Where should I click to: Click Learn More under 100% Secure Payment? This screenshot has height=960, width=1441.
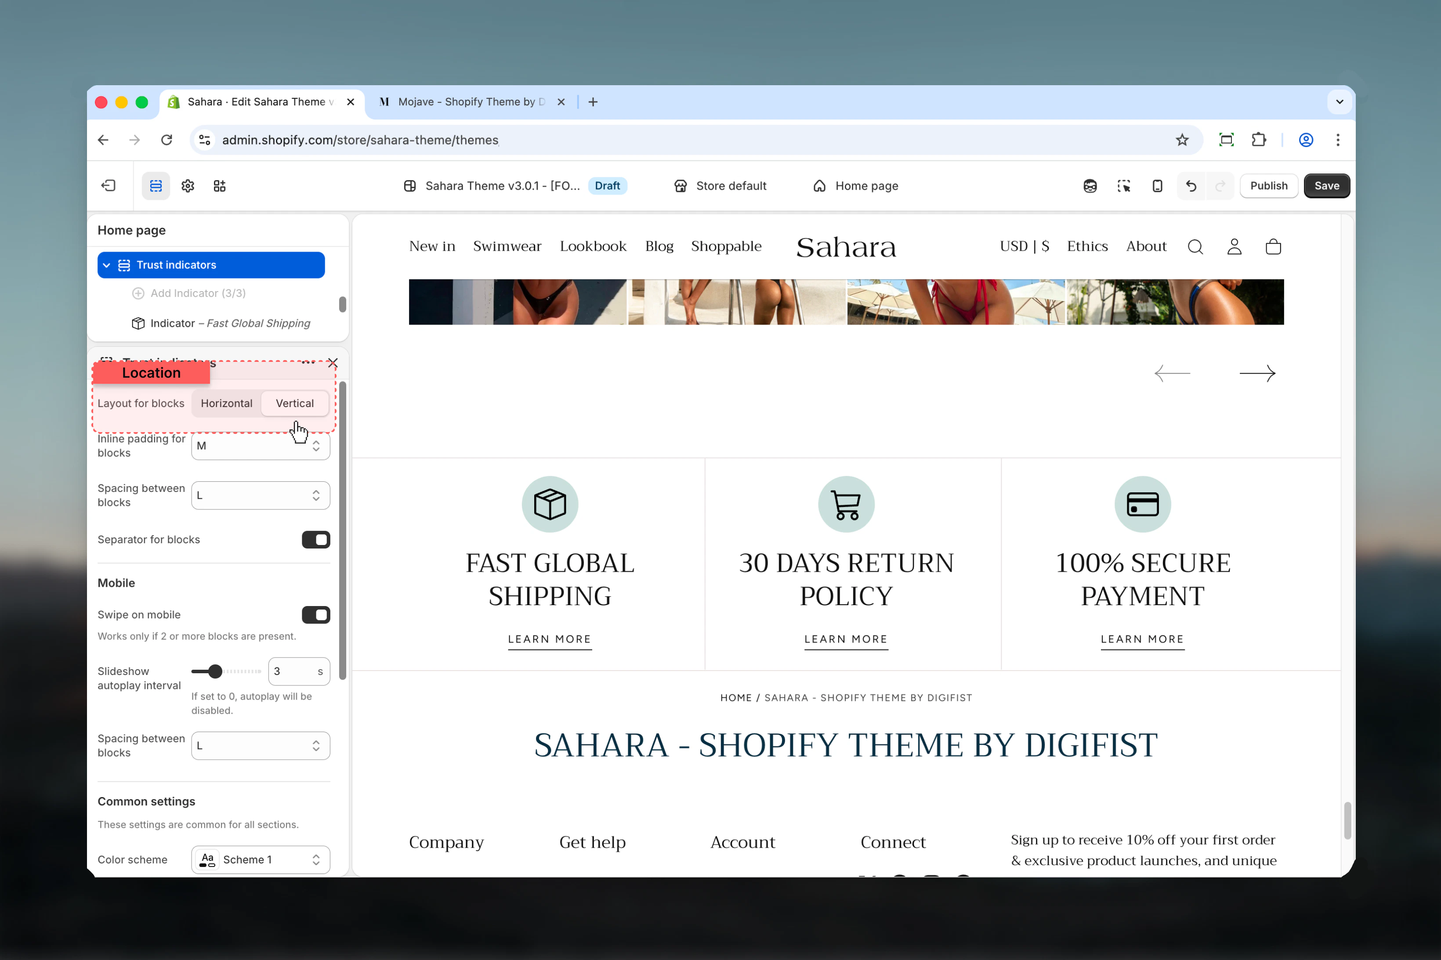(1143, 640)
